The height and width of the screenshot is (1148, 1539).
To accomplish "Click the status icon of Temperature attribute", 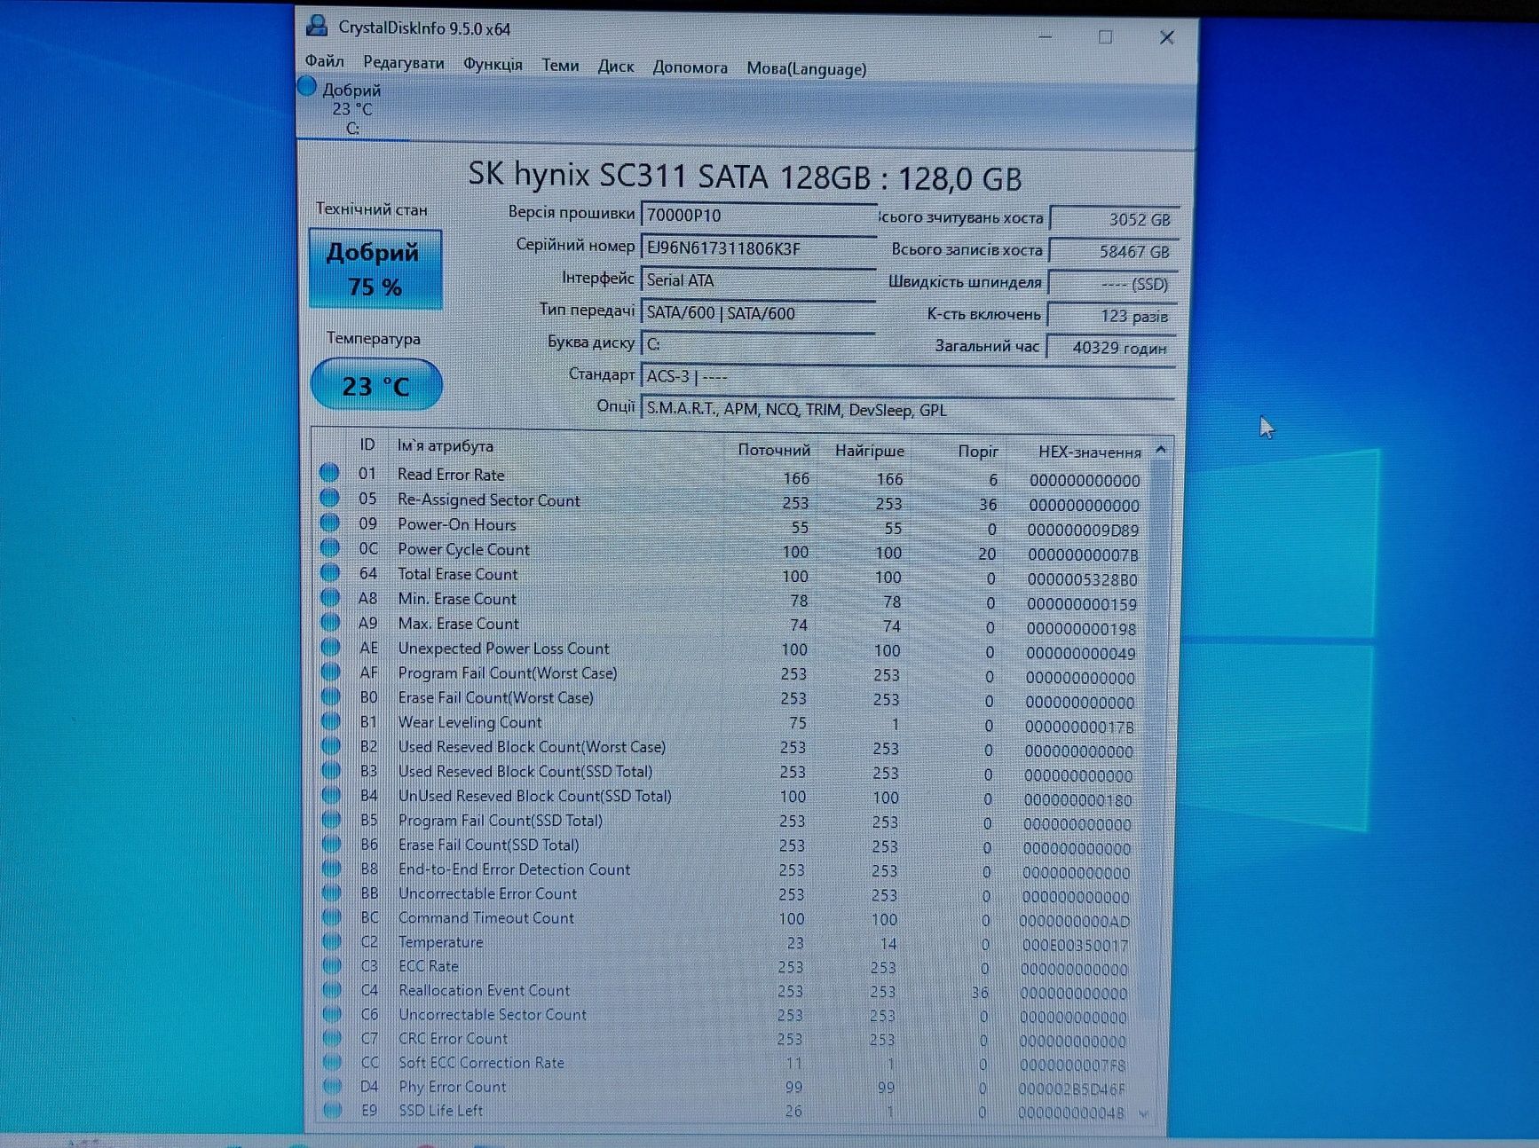I will click(332, 940).
